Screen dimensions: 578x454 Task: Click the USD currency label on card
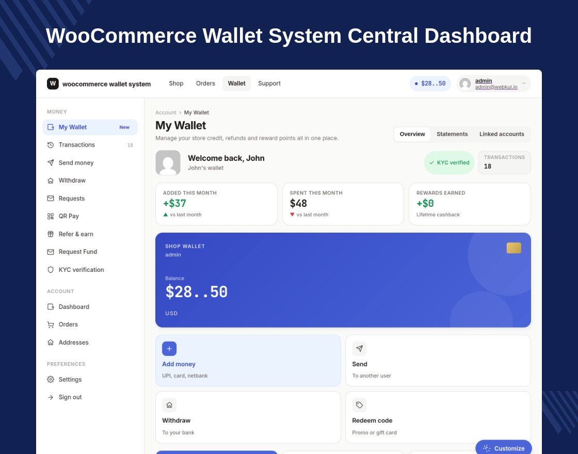click(x=171, y=313)
